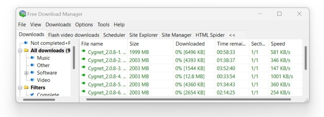Sort by the Downloaded column header
This screenshot has width=324, height=117.
click(x=194, y=44)
